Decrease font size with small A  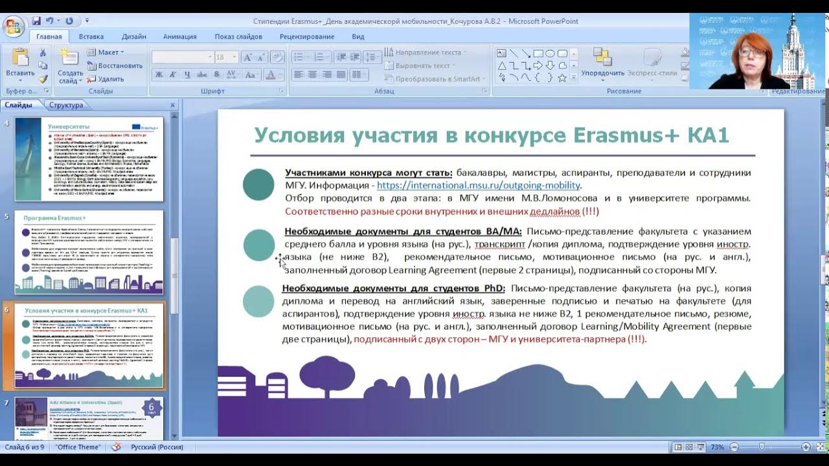[x=262, y=58]
